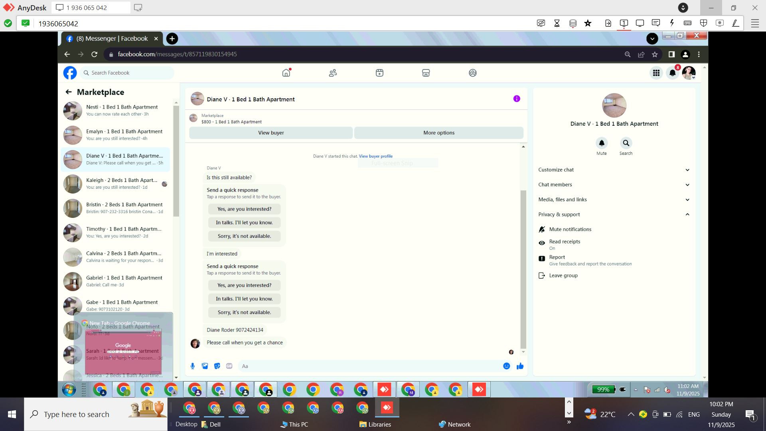
Task: Open the Groups icon in top navigation
Action: [x=473, y=73]
